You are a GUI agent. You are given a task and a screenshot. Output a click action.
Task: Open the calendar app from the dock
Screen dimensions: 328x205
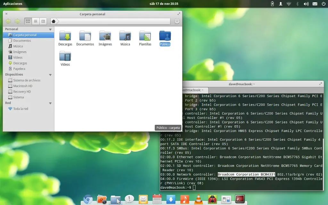tap(157, 199)
